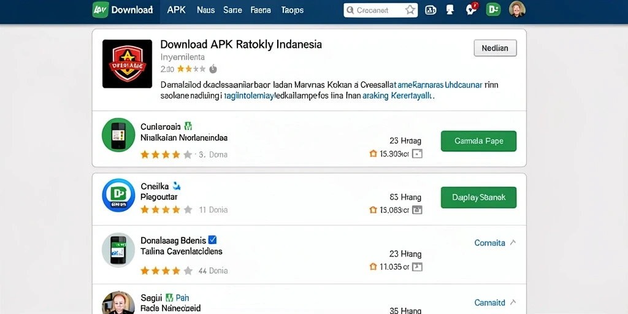
Task: Open the notification icon with red badge
Action: 472,10
